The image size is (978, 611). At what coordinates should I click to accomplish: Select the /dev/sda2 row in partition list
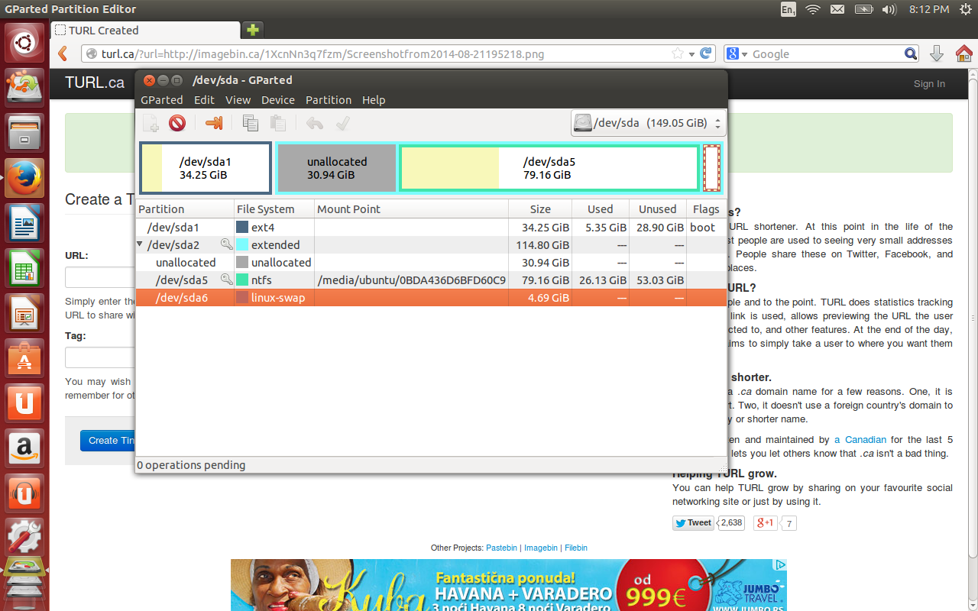tap(430, 245)
